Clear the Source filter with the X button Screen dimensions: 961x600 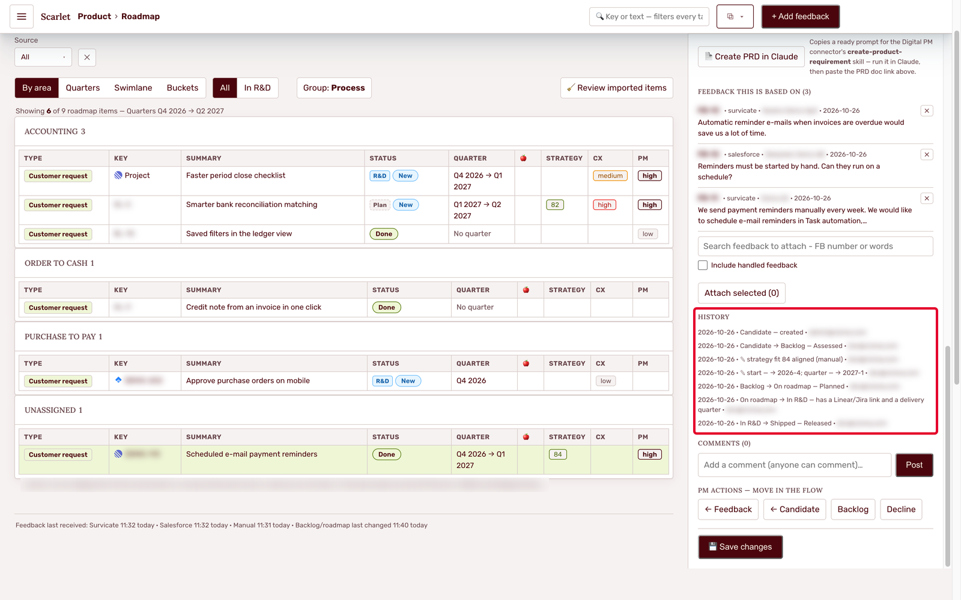(x=87, y=57)
